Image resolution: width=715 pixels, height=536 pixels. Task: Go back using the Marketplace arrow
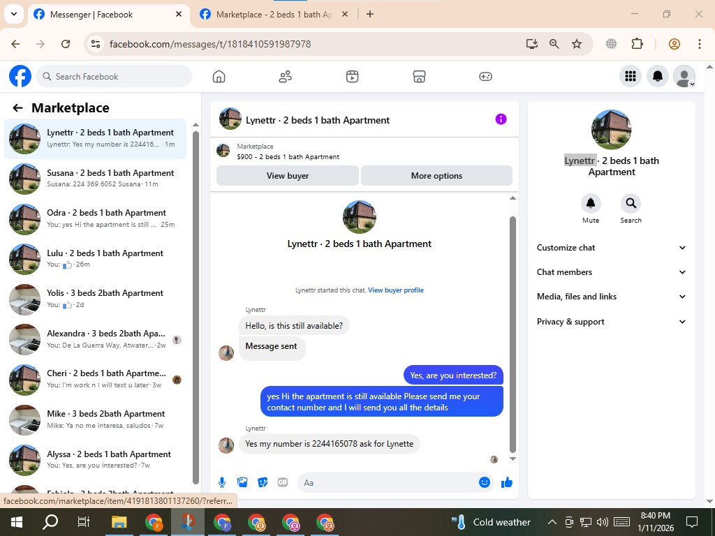click(x=17, y=108)
